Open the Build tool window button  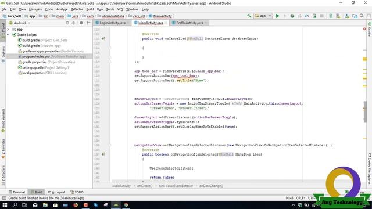(36, 192)
